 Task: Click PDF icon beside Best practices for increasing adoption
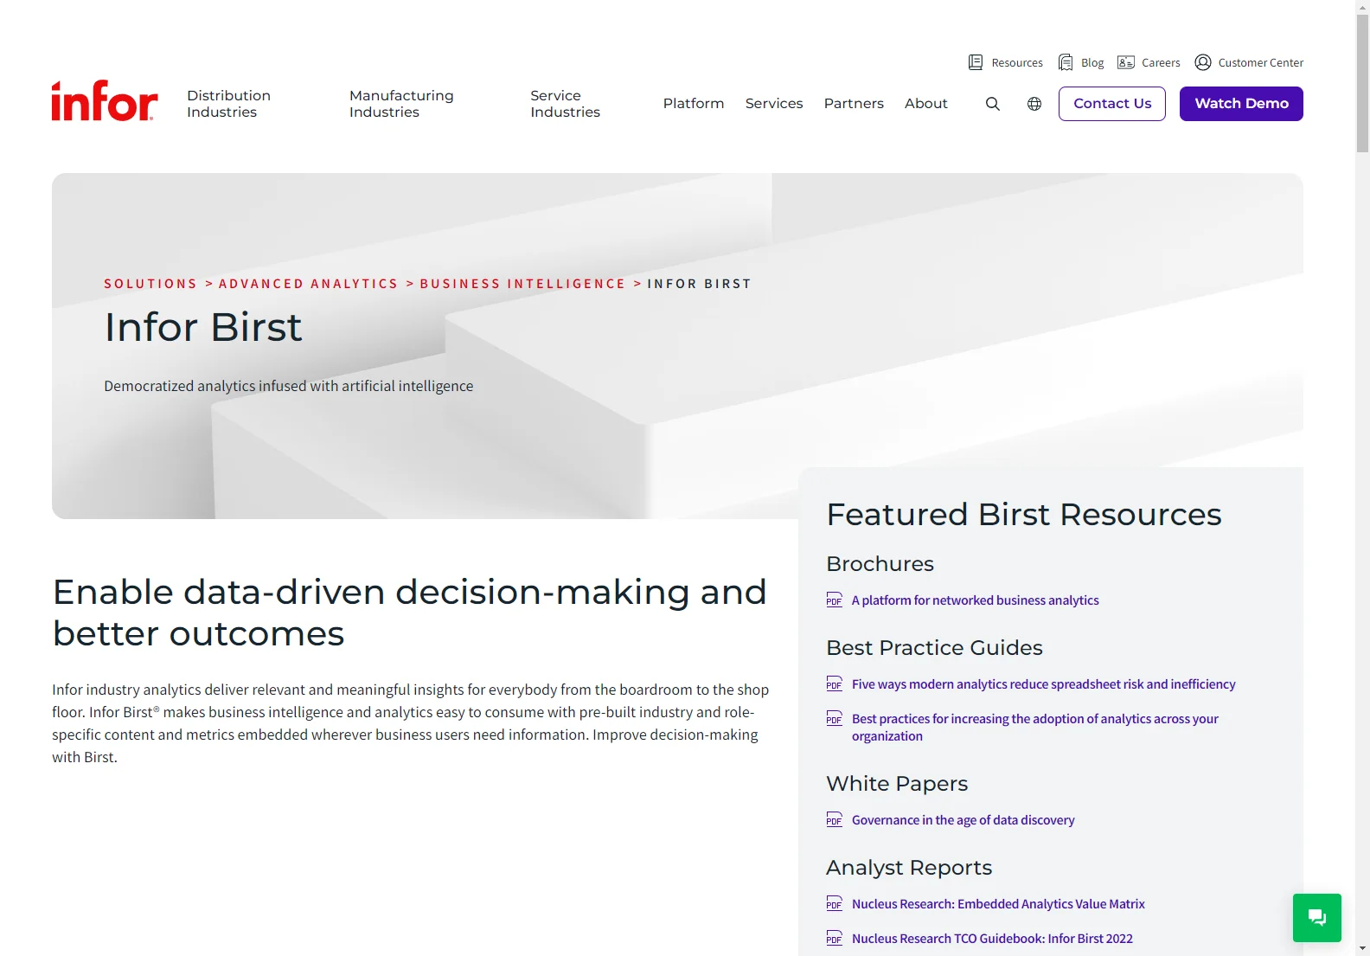click(835, 719)
